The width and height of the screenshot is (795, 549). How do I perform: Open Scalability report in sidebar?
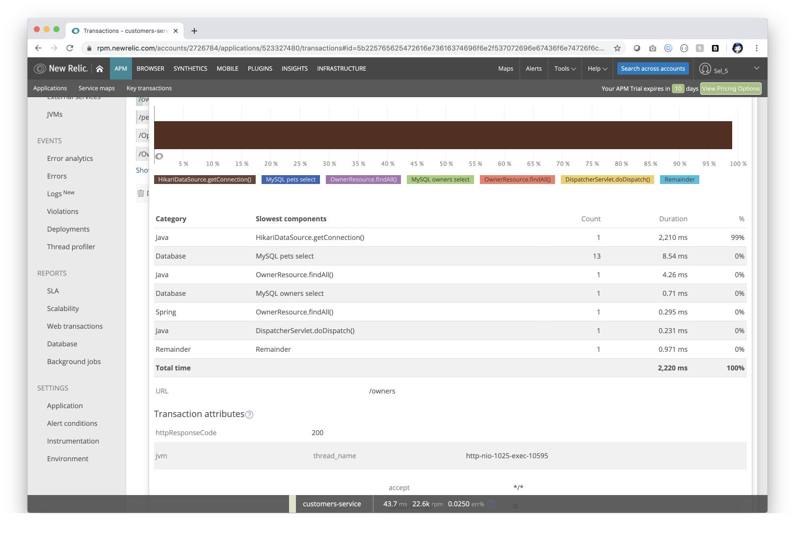(63, 309)
